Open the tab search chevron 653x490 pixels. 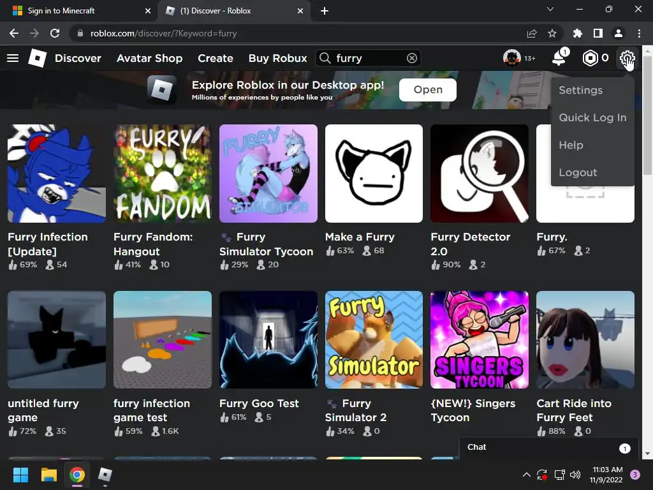550,9
